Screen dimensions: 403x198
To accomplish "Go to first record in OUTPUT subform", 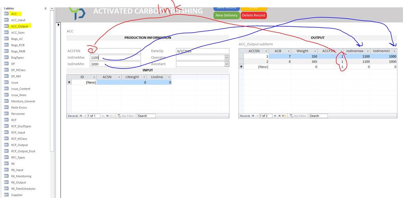I will tap(253, 116).
